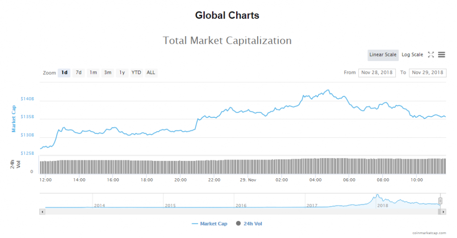
Task: Set zoom to 1m
Action: (x=93, y=73)
